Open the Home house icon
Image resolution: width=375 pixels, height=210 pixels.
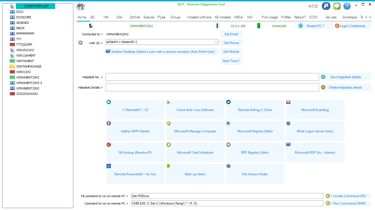click(80, 7)
